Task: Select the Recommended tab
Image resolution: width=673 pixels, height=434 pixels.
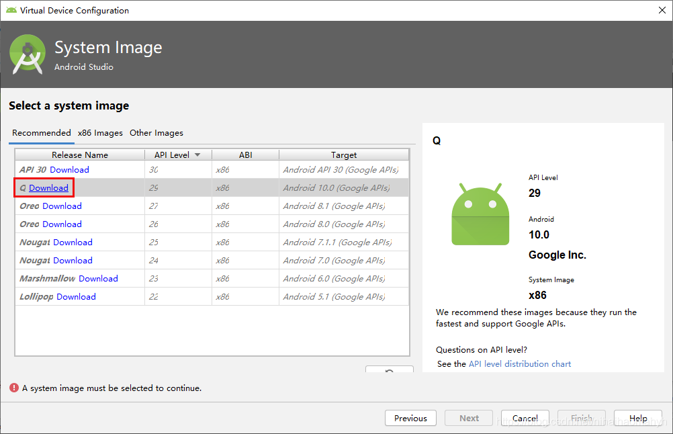Action: click(x=42, y=133)
